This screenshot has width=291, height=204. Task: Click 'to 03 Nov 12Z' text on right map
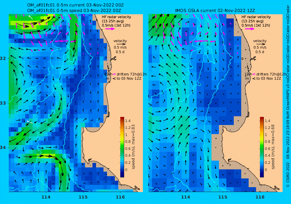[x=269, y=78]
